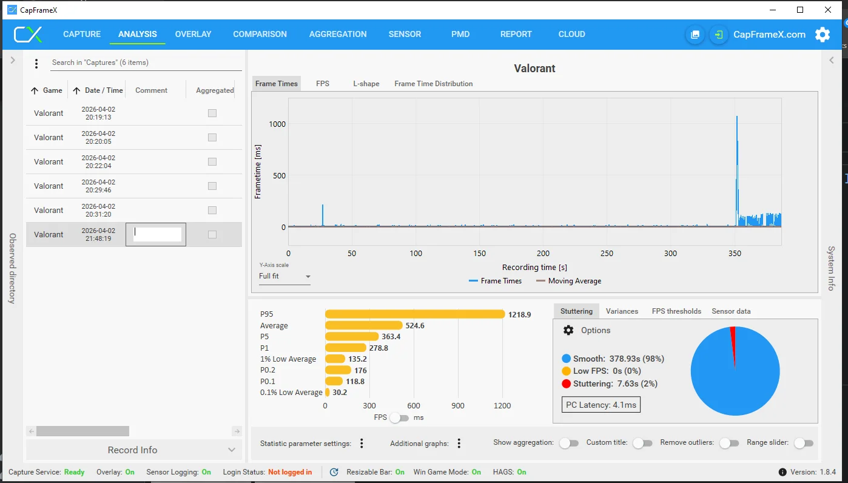Click the screenshot gallery icon in header

pyautogui.click(x=695, y=35)
